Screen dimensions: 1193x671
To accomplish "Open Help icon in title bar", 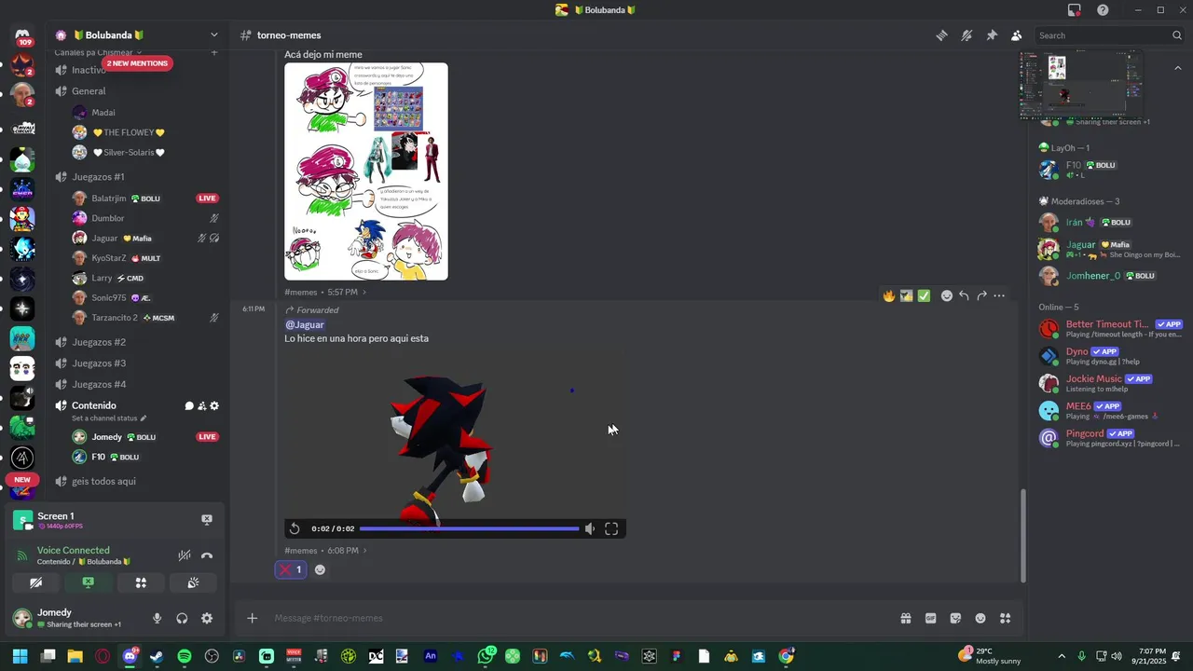I will (1103, 10).
